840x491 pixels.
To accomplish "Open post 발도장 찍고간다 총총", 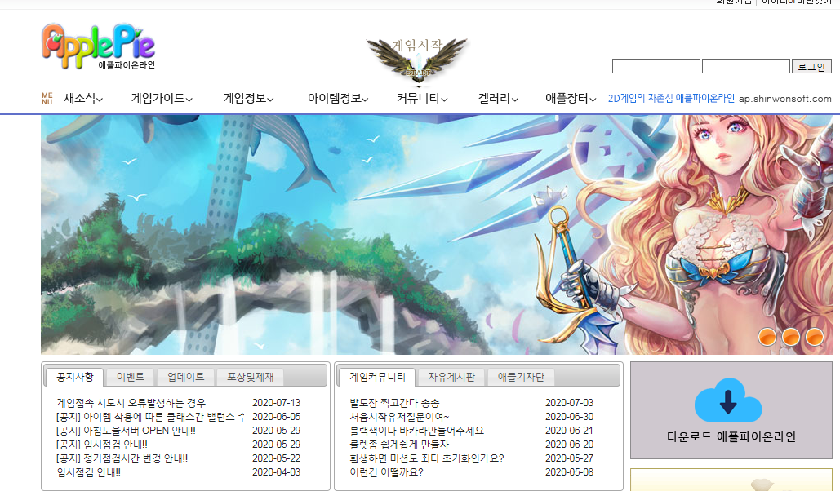I will click(394, 403).
